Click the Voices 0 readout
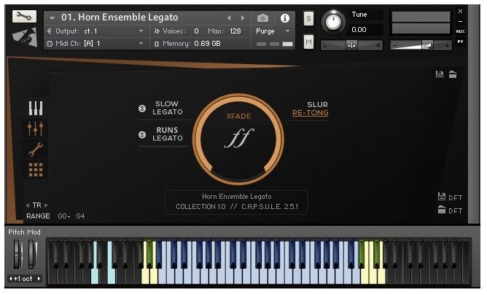This screenshot has width=487, height=295. point(176,31)
